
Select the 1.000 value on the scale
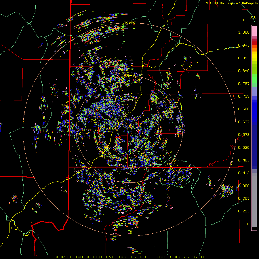(244, 32)
